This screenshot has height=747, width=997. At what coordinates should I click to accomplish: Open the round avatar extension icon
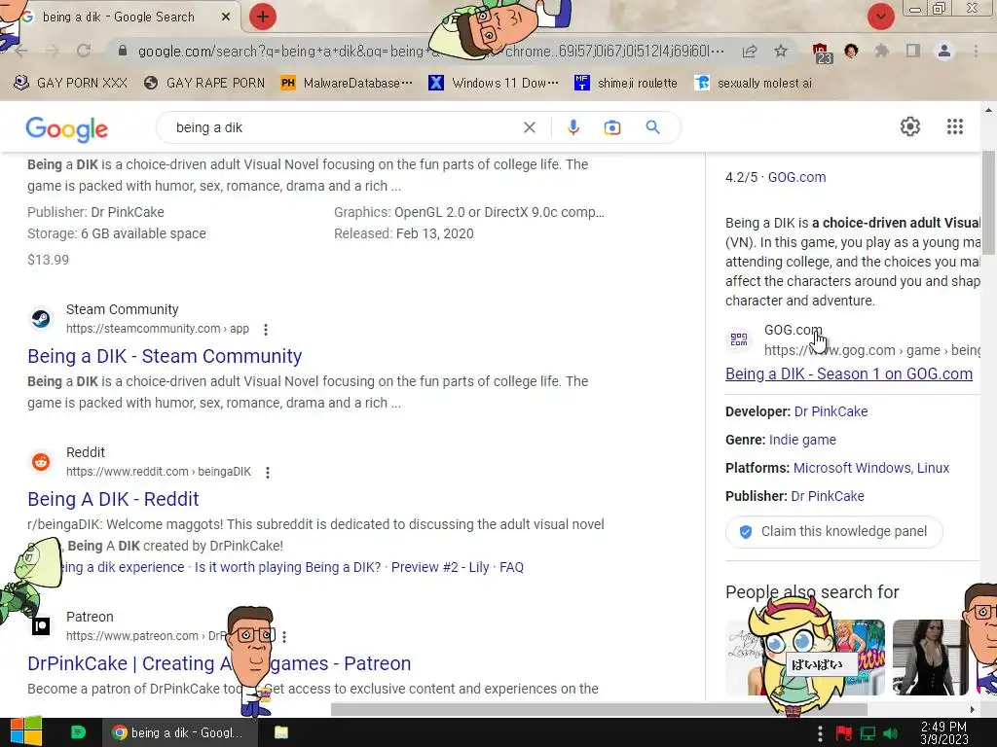851,51
